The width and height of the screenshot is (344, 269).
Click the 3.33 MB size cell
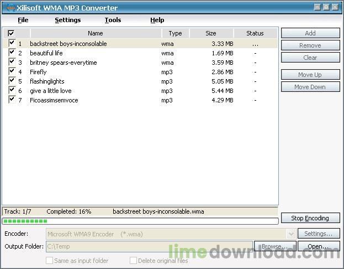(222, 44)
